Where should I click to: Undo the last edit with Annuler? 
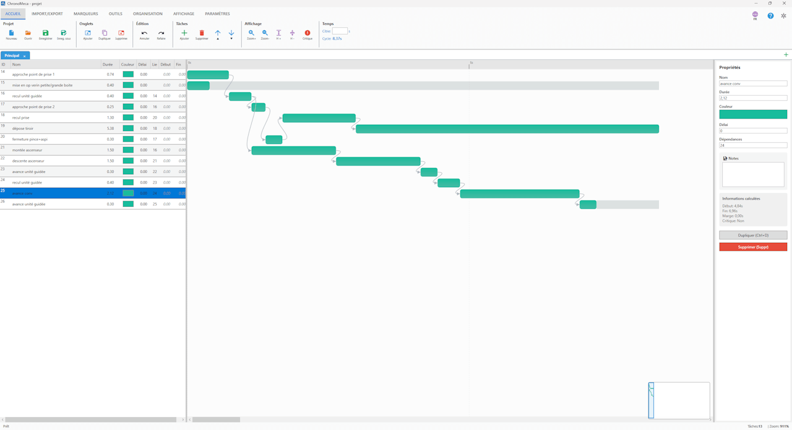[144, 33]
